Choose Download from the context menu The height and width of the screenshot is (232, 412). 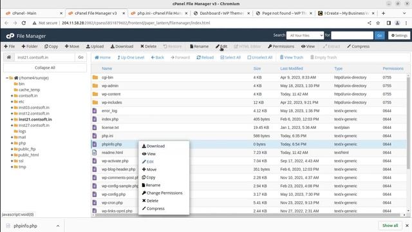(x=153, y=146)
